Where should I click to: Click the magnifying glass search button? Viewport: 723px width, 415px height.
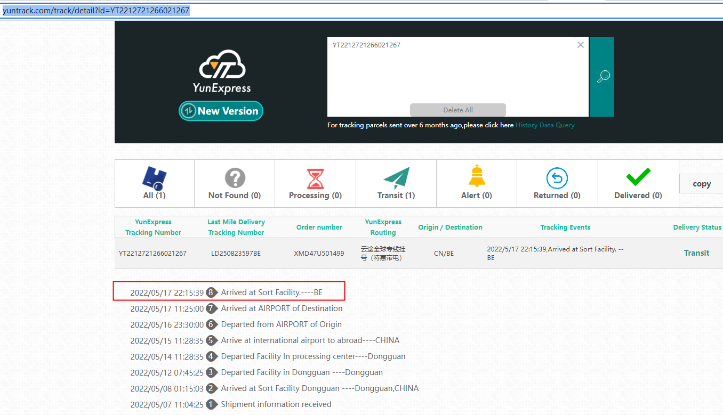click(x=602, y=77)
